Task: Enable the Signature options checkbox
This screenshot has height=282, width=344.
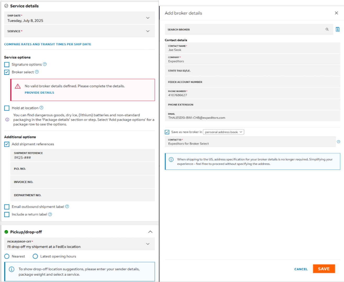Action: [x=7, y=65]
